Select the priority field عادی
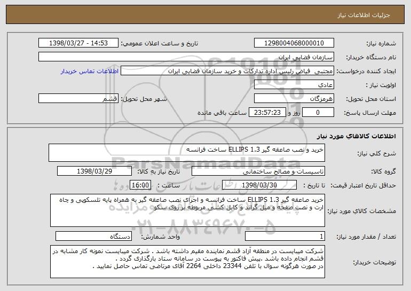This screenshot has width=411, height=291. point(294,85)
